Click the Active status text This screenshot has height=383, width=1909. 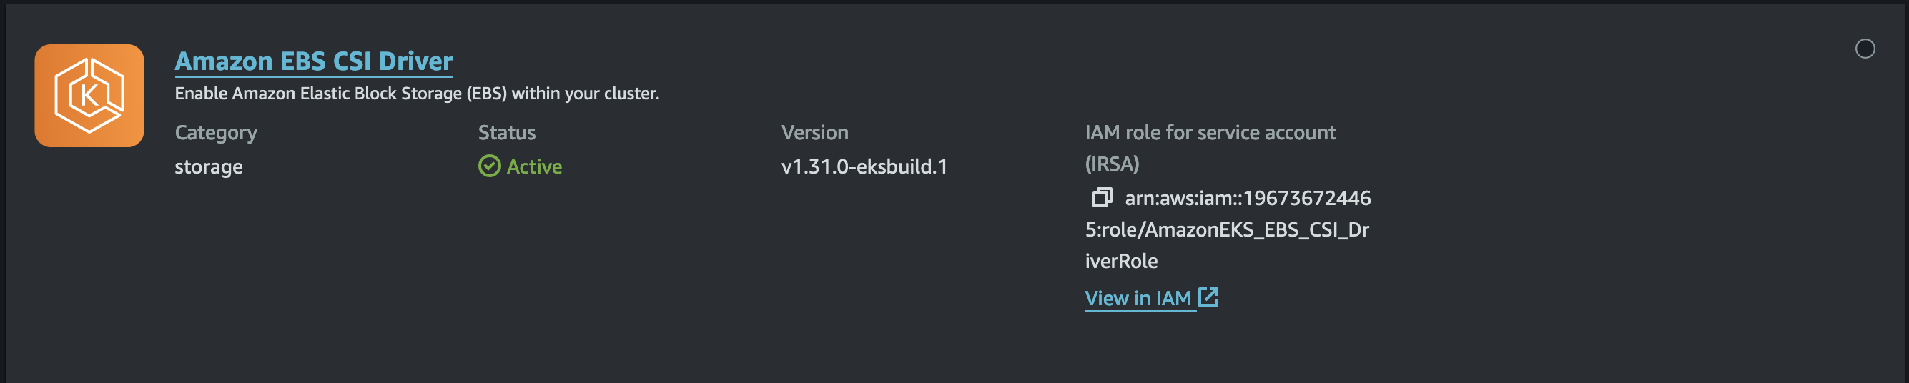click(x=534, y=166)
